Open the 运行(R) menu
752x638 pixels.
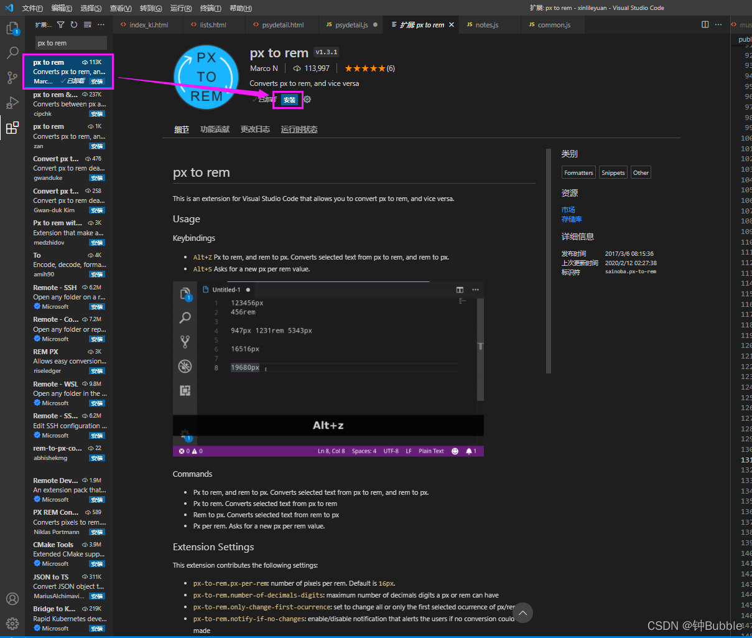coord(181,8)
